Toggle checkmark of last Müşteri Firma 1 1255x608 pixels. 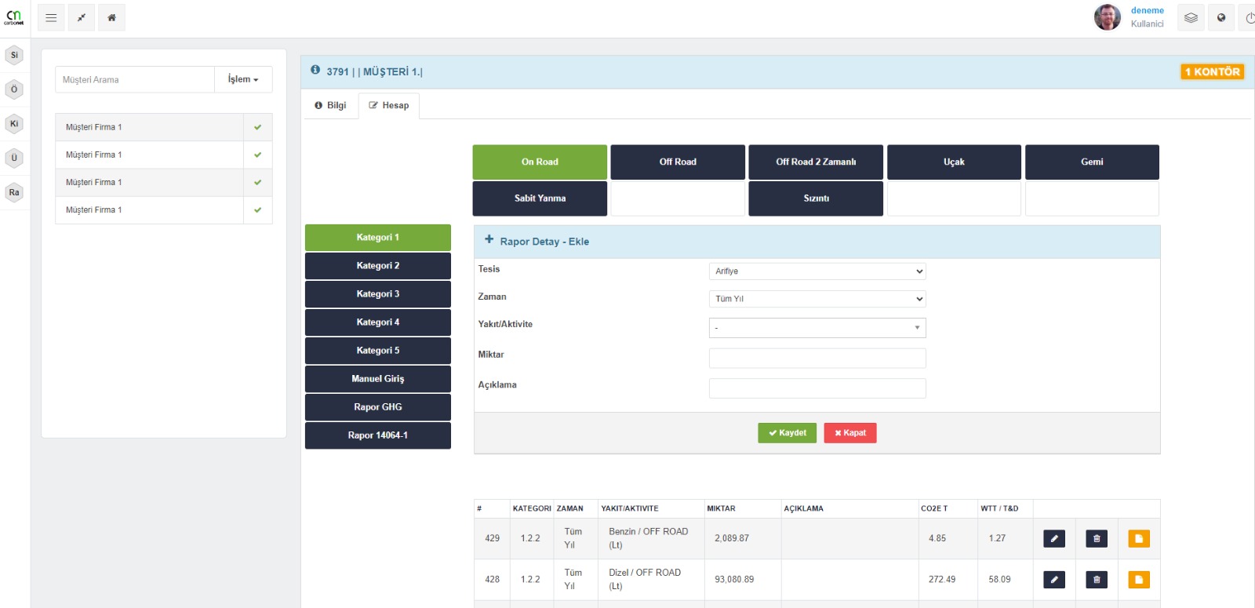[x=257, y=210]
